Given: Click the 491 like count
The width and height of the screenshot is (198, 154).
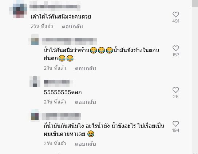Looking at the screenshot, I should pos(176,21).
